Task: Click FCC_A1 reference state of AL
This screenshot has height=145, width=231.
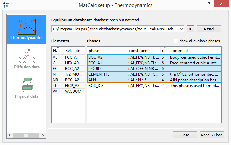Action: (72, 57)
